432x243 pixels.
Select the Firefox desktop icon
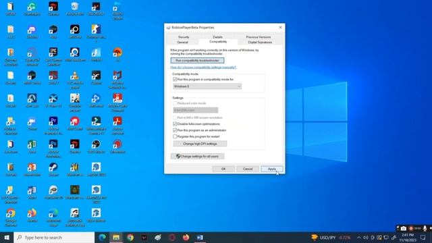pos(32,215)
